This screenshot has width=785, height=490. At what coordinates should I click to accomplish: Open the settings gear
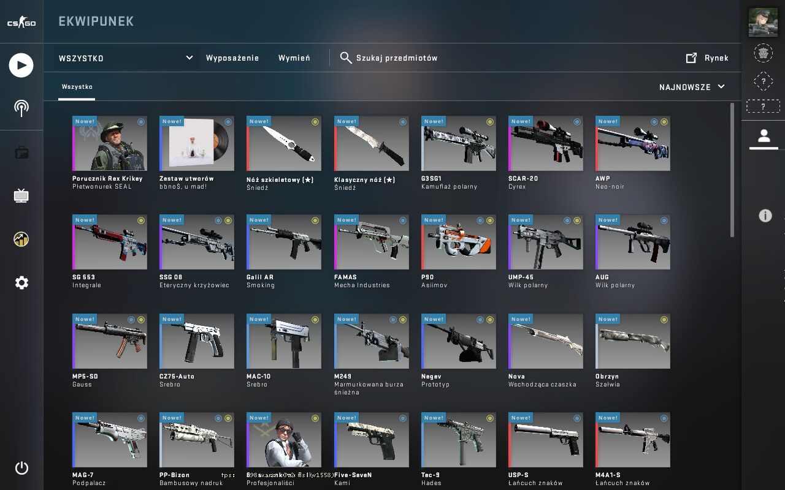click(x=21, y=282)
